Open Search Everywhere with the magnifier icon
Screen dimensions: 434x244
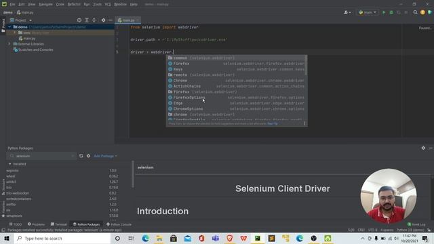point(415,12)
